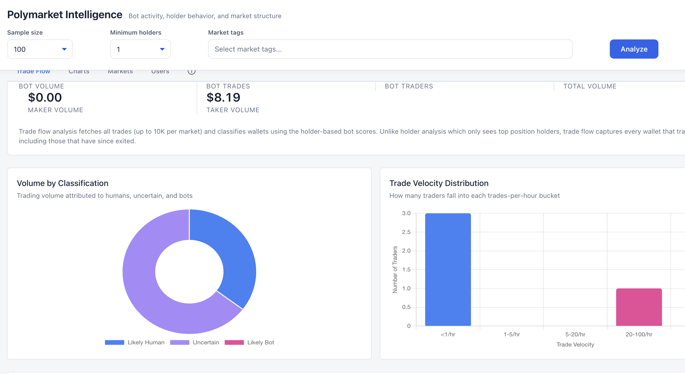
Task: Click the $0.00 maker volume value
Action: (45, 97)
